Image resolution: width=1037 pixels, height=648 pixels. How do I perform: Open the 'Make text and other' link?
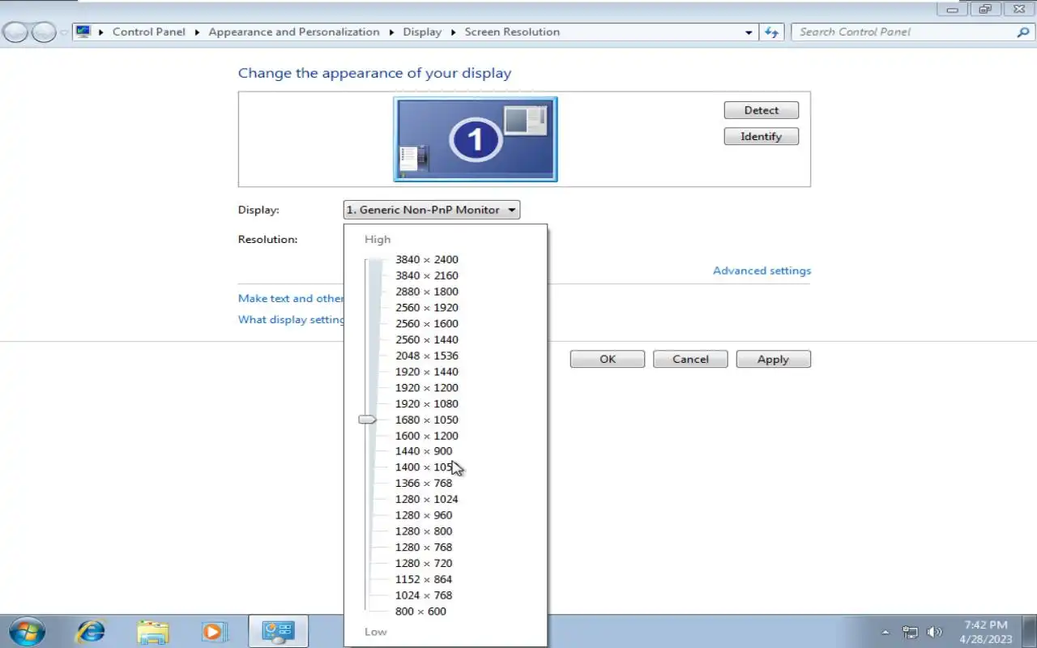[x=291, y=298]
